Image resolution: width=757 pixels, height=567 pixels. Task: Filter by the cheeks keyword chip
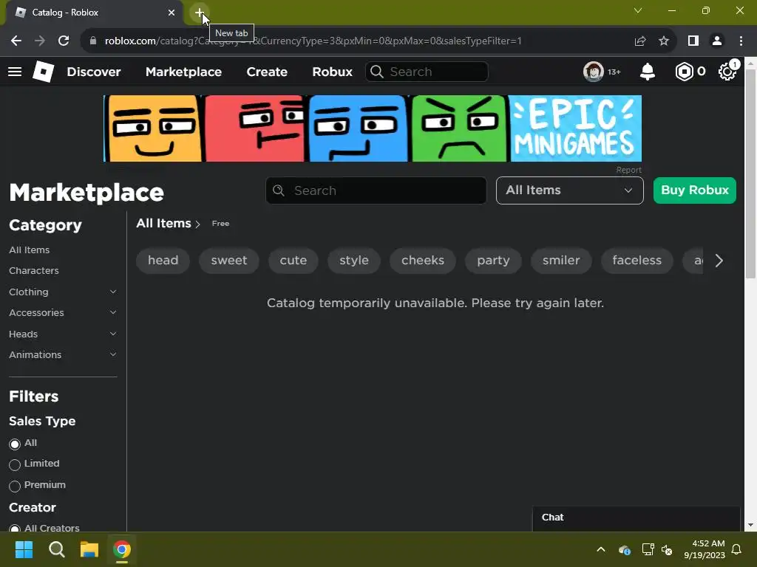(422, 261)
